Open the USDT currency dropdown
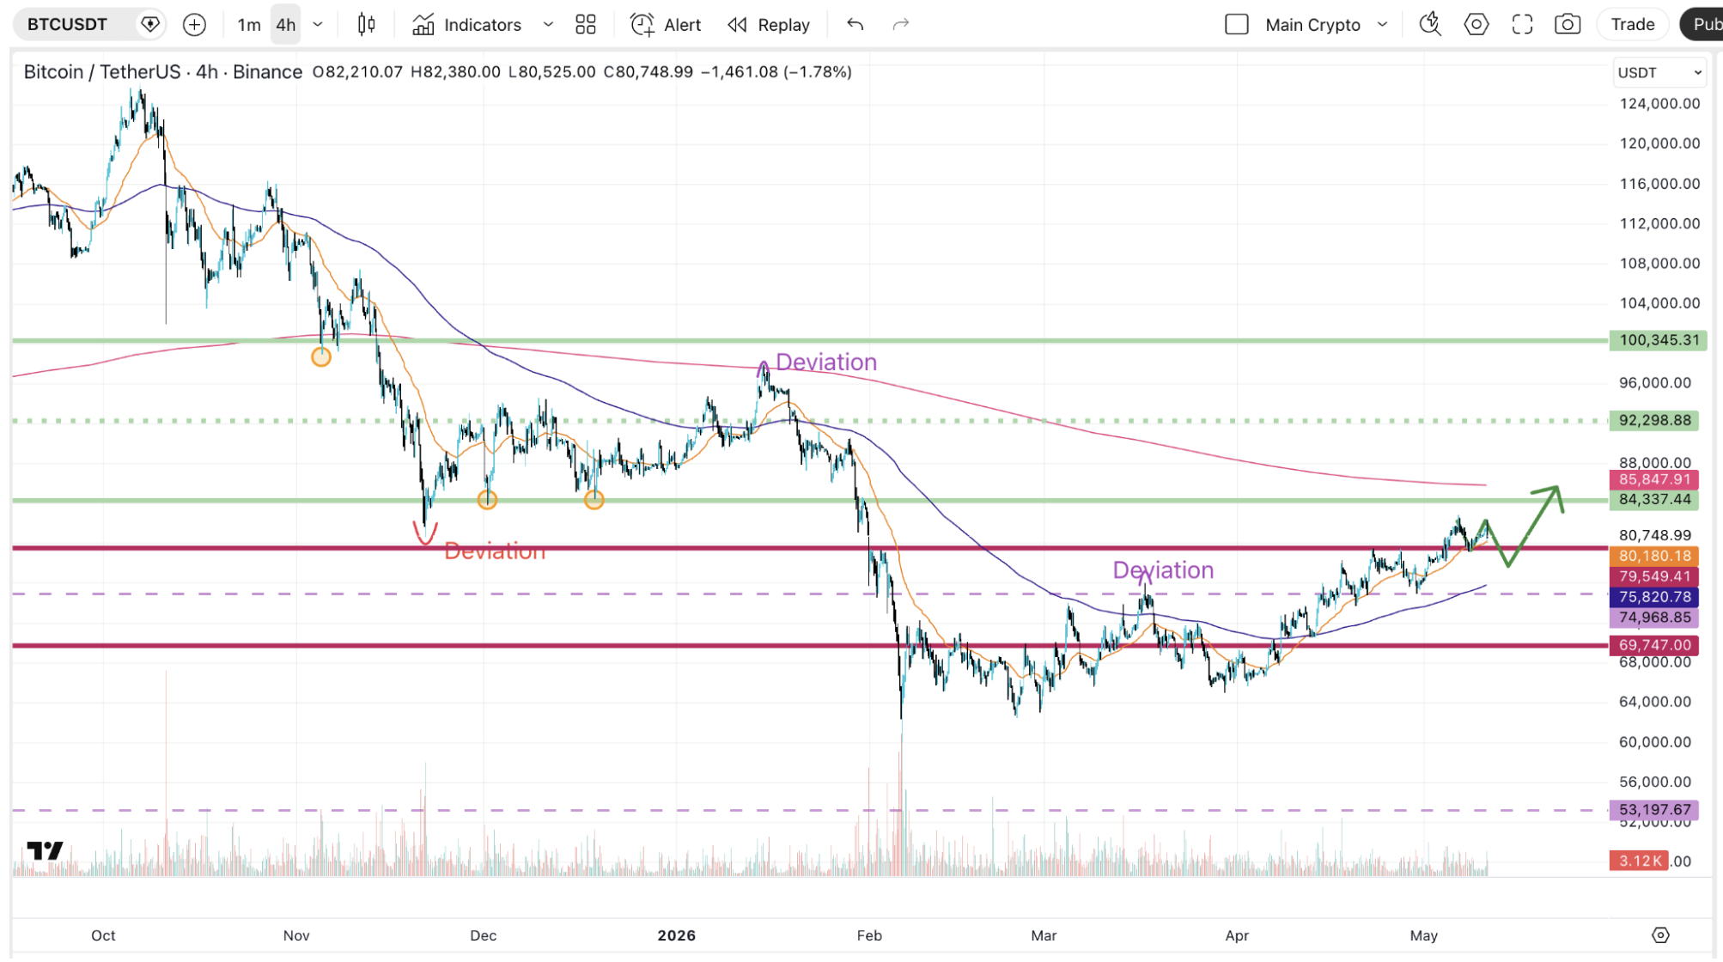This screenshot has width=1723, height=962. coord(1659,73)
